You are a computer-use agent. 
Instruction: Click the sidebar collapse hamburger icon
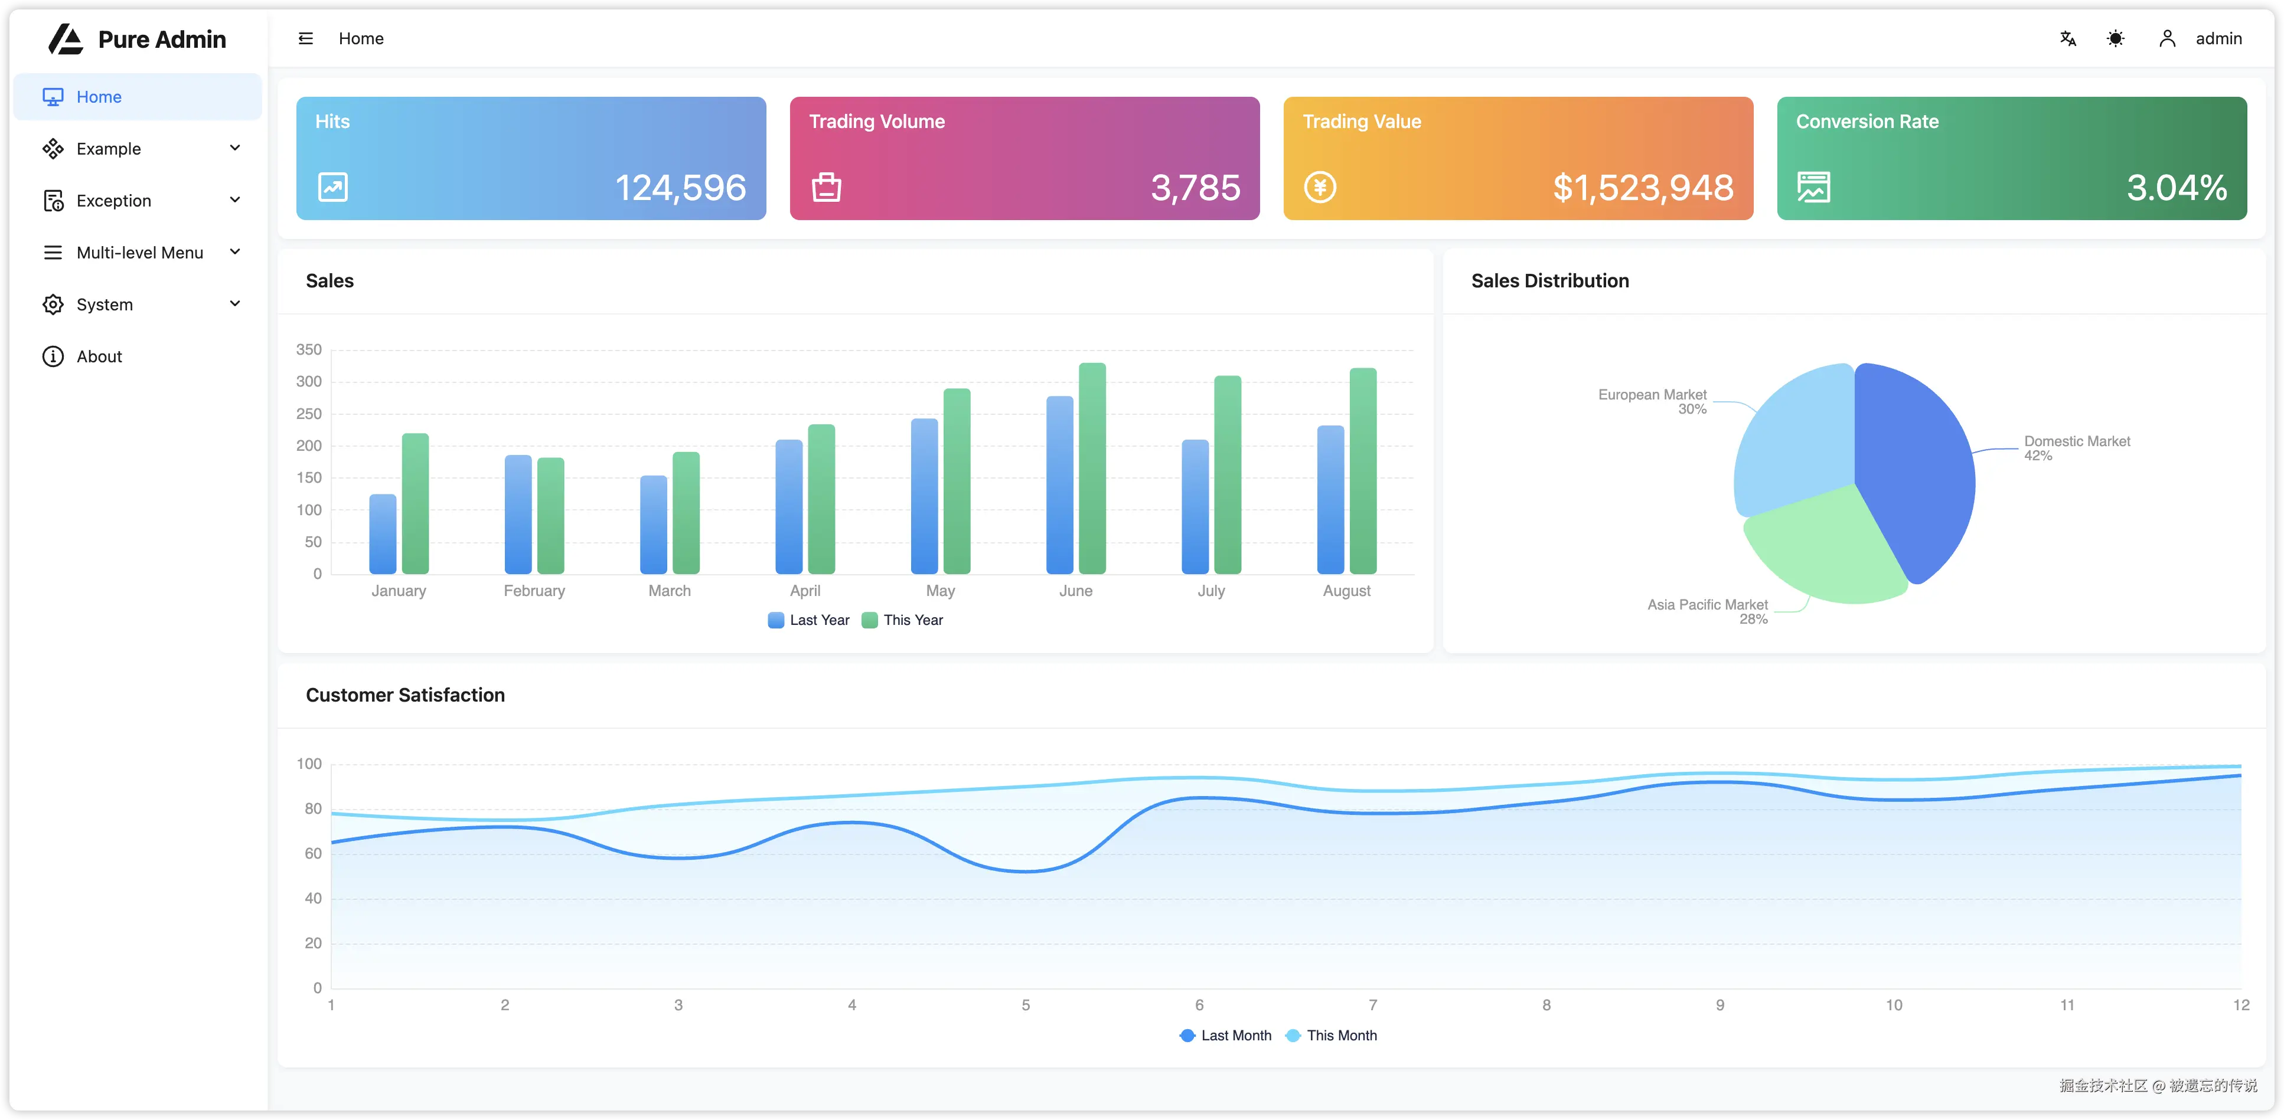point(306,38)
